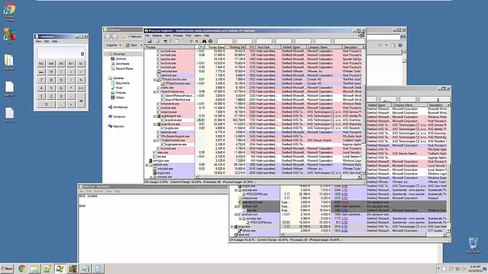This screenshot has width=488, height=274.
Task: Open the 1/53 VirusTotal link for notepad.exe
Action: tap(345, 198)
